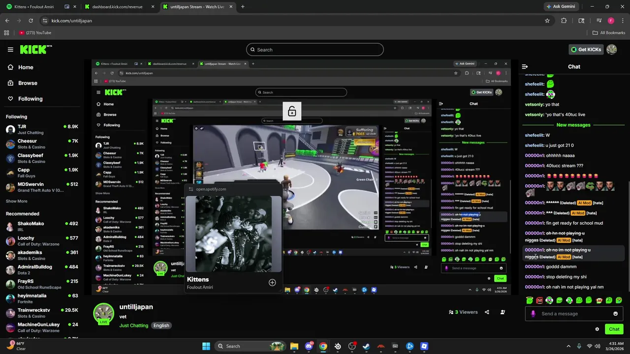Open Discord from the taskbar
Image resolution: width=630 pixels, height=354 pixels.
click(x=309, y=346)
